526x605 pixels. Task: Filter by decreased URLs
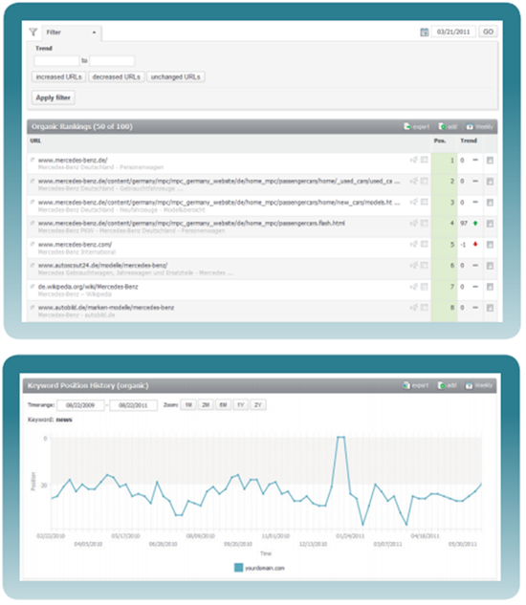[117, 77]
